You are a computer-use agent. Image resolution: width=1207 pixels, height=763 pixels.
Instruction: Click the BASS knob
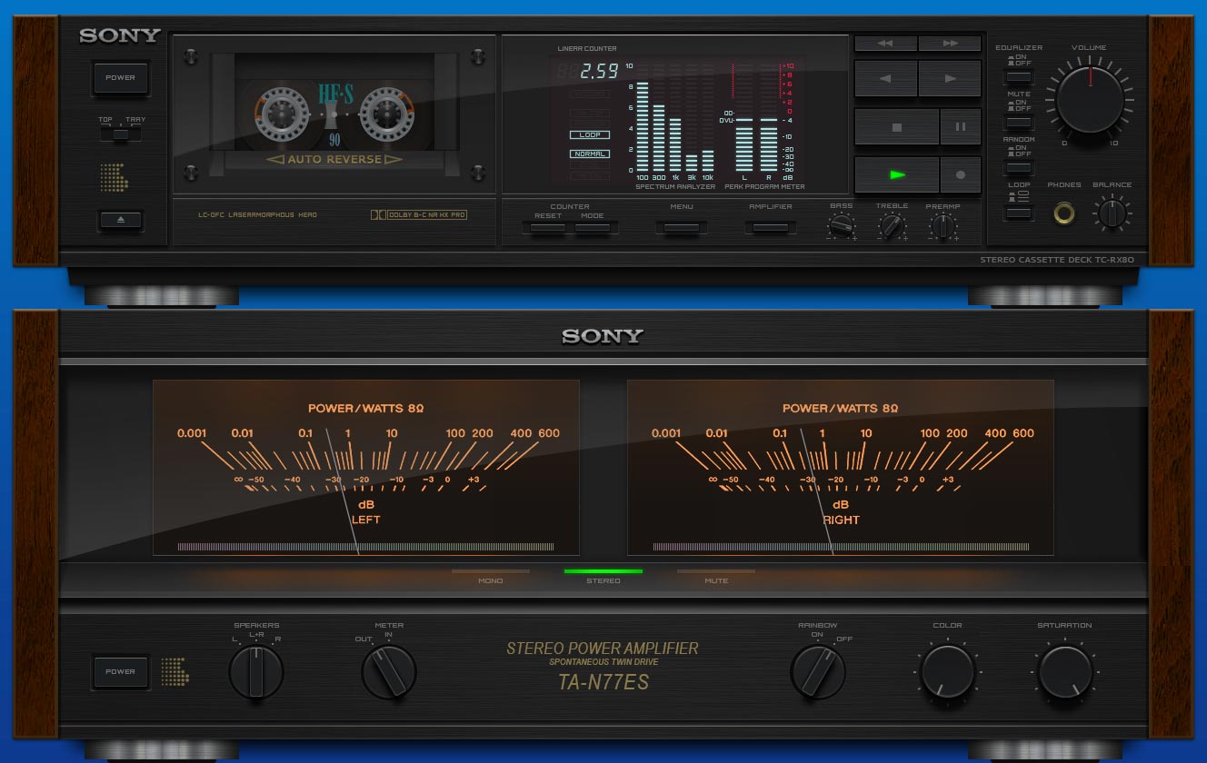coord(842,224)
